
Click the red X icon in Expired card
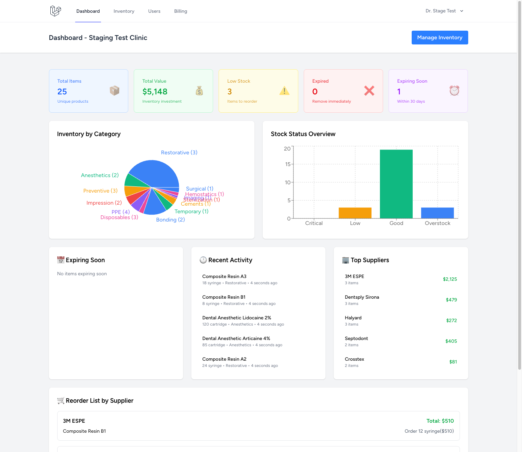pos(369,91)
